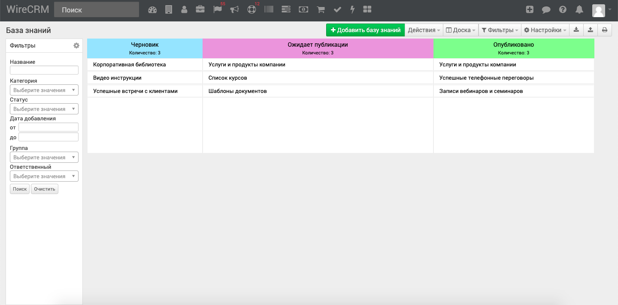Viewport: 618px width, 305px height.
Task: Open the barcode icon in navigation
Action: 269,9
